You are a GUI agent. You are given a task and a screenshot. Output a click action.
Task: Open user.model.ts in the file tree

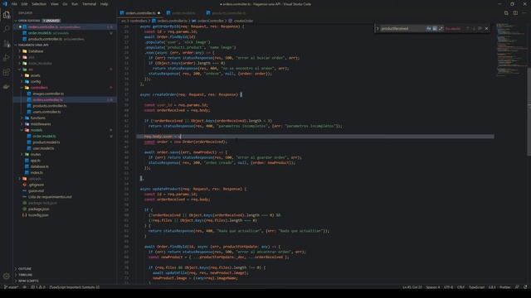click(x=43, y=149)
